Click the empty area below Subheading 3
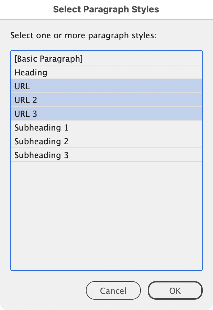The width and height of the screenshot is (213, 310). [x=106, y=214]
